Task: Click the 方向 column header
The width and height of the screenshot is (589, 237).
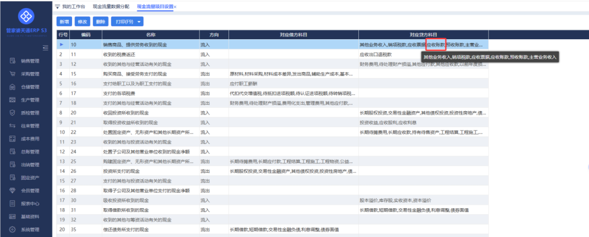Action: [x=214, y=34]
